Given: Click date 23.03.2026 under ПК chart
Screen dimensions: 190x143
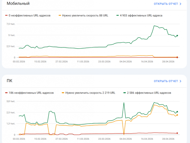Looking at the screenshot, I should click(104, 139).
